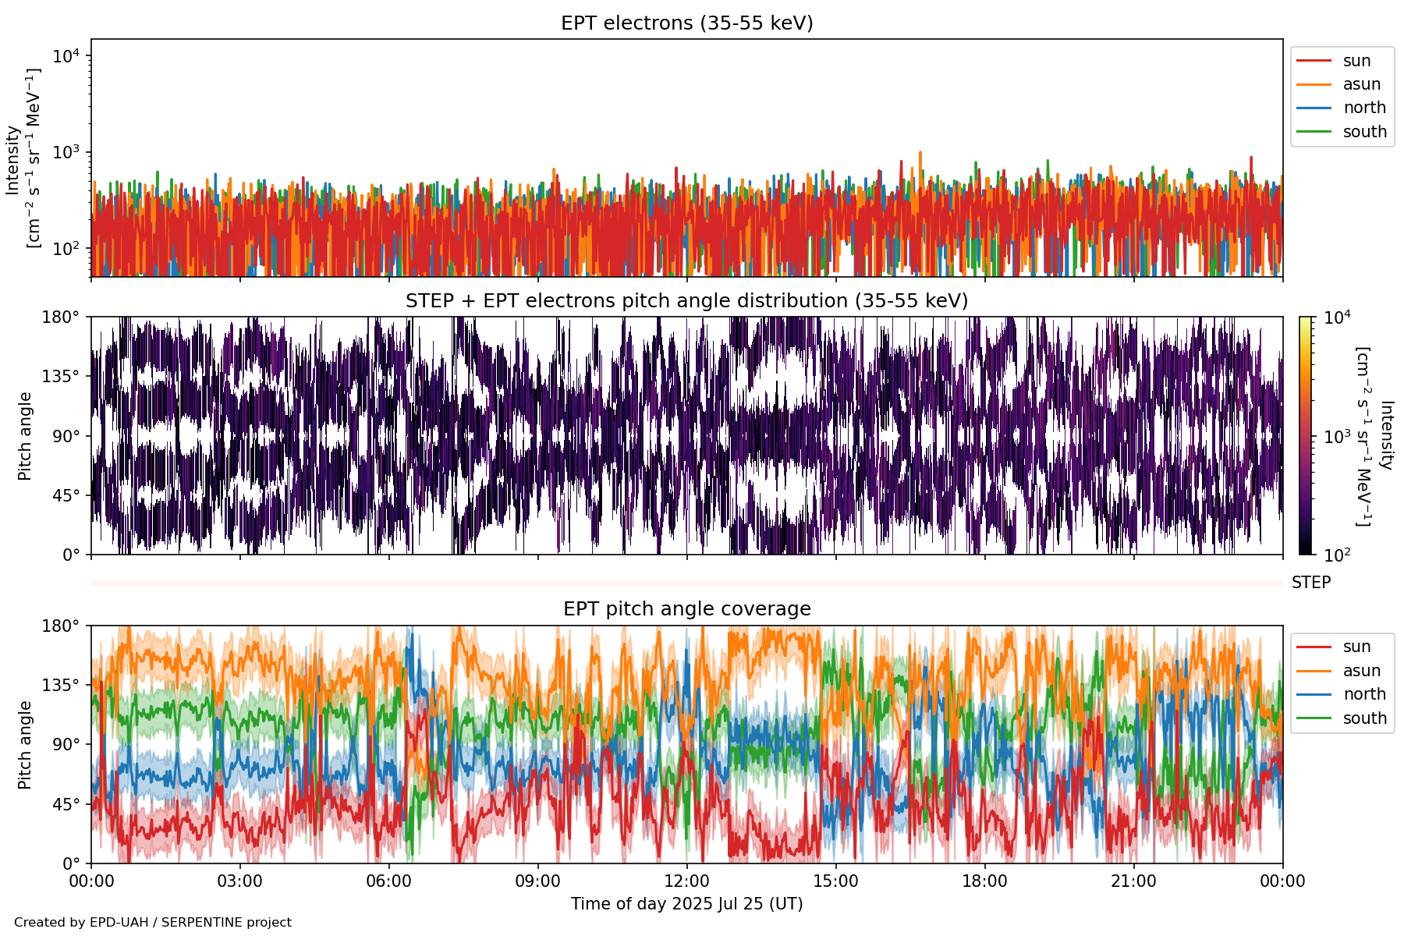Click the 'EPT electrons (35-55 keV)' title
The height and width of the screenshot is (936, 1404).
point(686,23)
